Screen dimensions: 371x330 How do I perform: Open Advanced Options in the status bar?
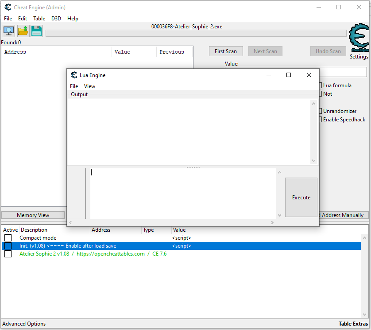[x=24, y=324]
